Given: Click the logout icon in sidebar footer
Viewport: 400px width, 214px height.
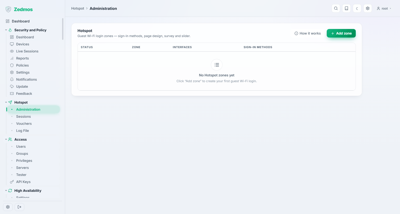Looking at the screenshot, I should point(19,207).
